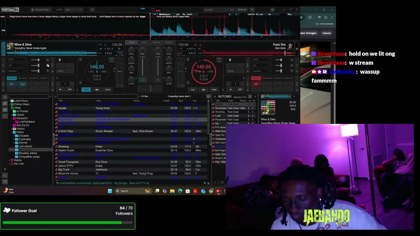The image size is (420, 236).
Task: Expand the Online Music folder
Action: pyautogui.click(x=10, y=104)
